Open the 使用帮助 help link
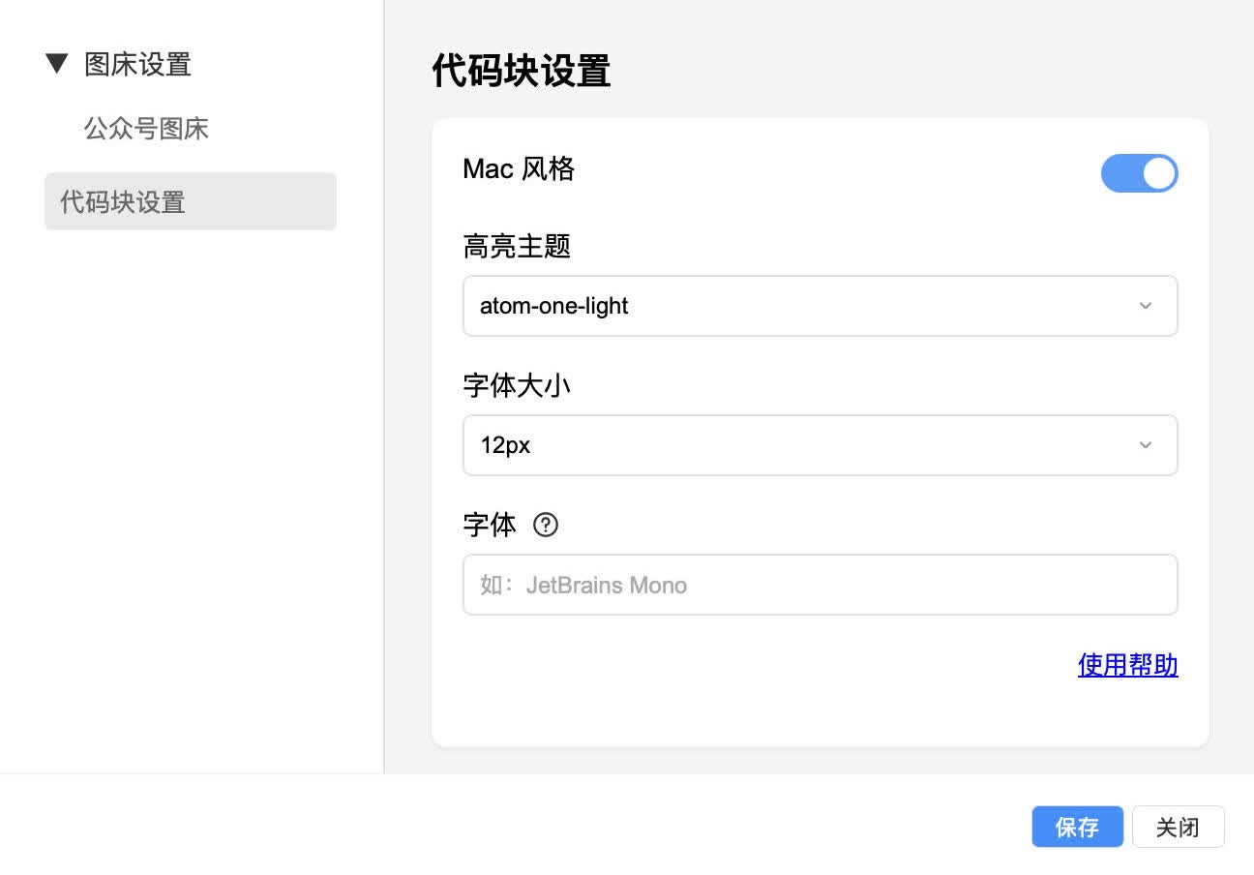The width and height of the screenshot is (1254, 875). click(x=1127, y=665)
